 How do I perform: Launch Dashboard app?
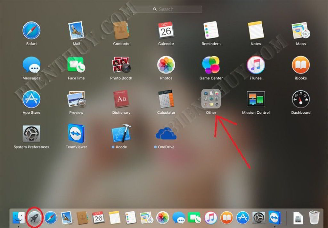pos(301,100)
